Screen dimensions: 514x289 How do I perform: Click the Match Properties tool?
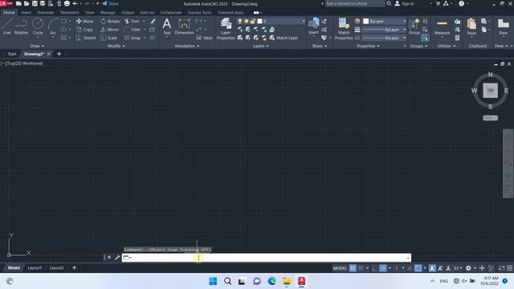point(344,29)
